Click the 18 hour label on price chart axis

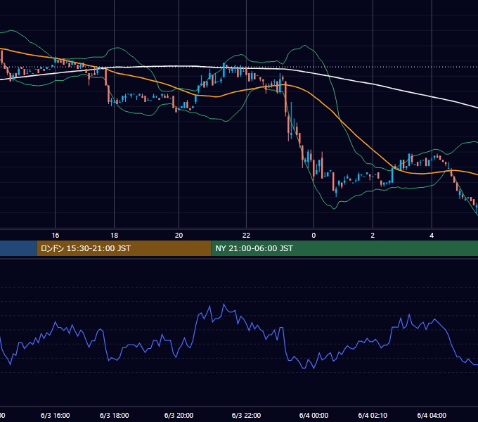pos(115,236)
